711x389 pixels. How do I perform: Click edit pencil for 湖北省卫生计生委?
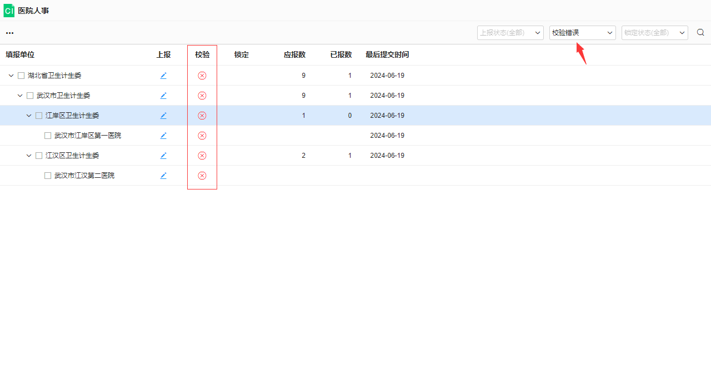coord(163,76)
